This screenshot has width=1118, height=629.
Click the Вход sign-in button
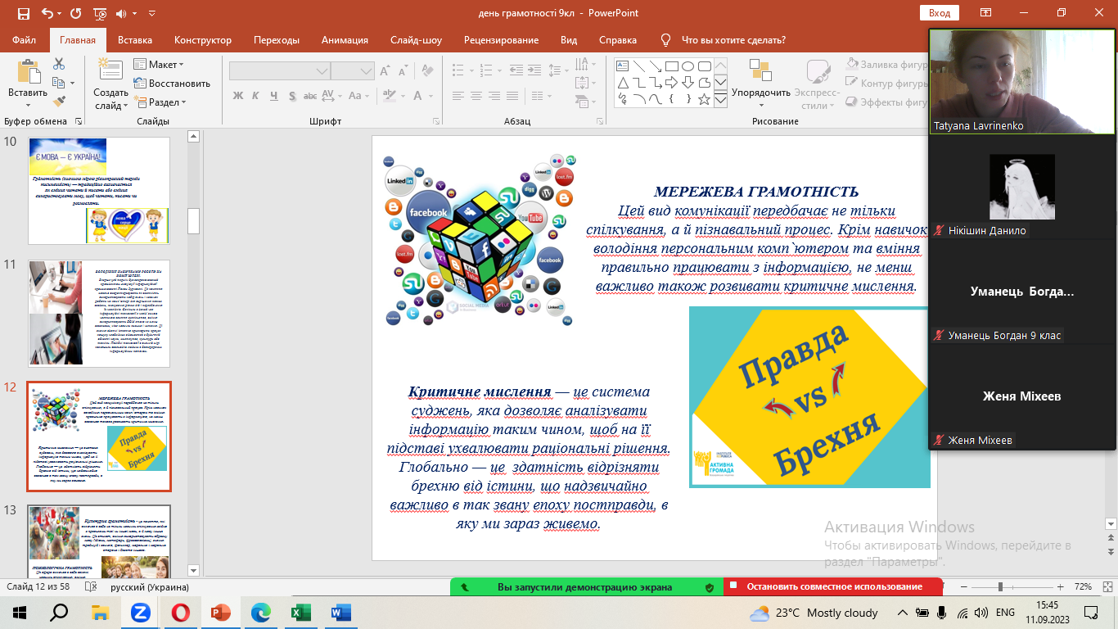[940, 13]
